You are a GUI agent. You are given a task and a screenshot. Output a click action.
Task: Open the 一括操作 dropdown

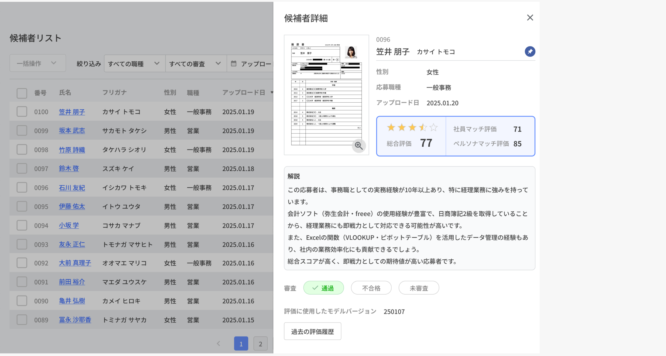pyautogui.click(x=37, y=63)
